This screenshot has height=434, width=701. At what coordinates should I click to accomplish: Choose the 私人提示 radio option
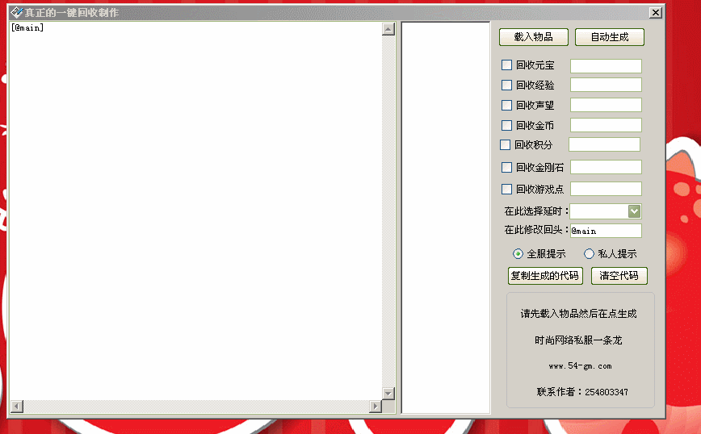click(x=589, y=253)
